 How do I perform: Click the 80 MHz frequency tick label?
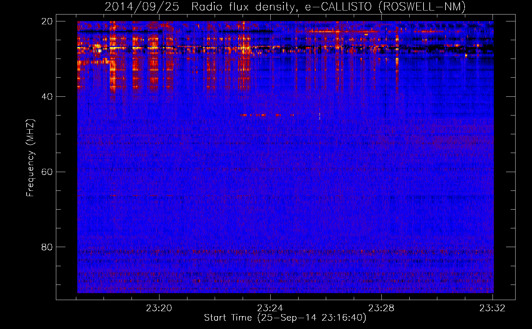pyautogui.click(x=47, y=247)
